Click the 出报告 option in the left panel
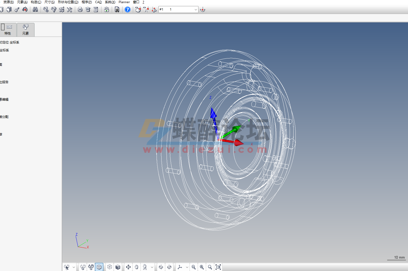The width and height of the screenshot is (408, 271). (x=4, y=82)
